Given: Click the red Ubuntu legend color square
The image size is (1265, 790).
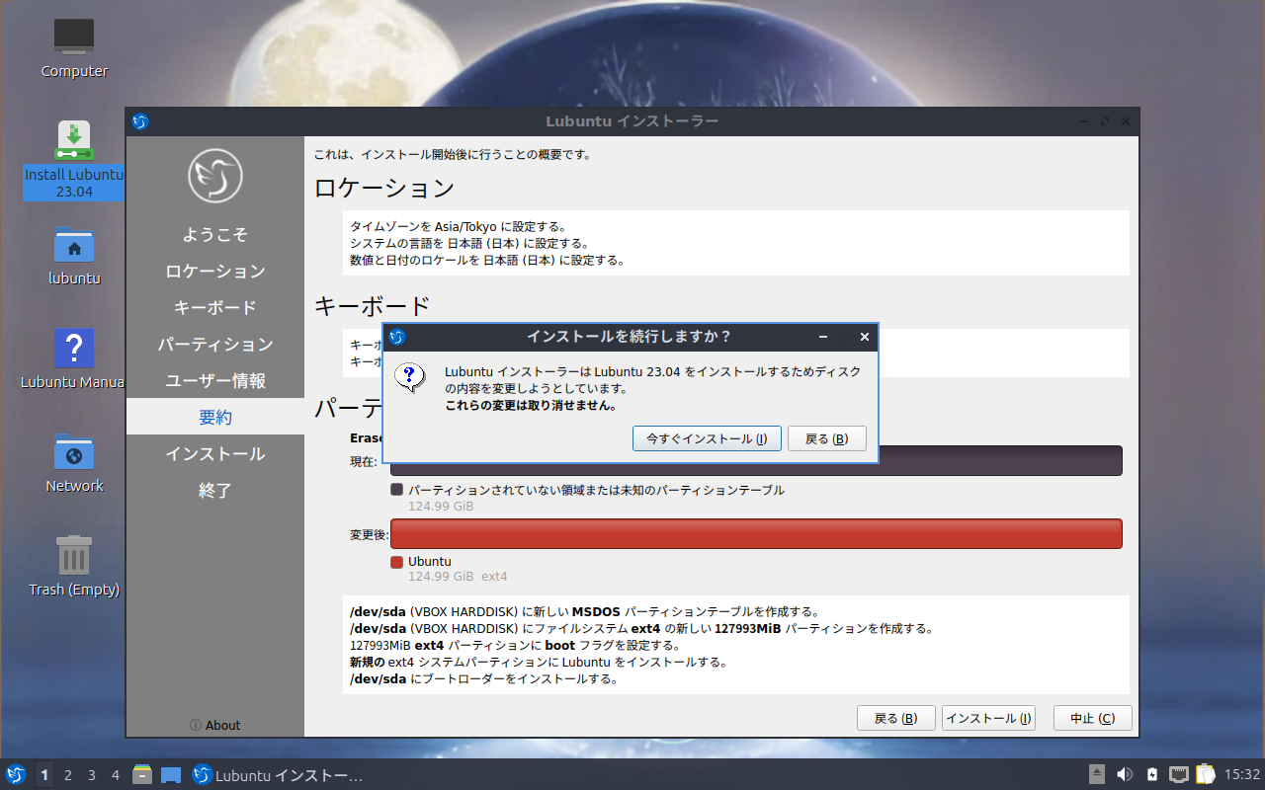Looking at the screenshot, I should coord(397,562).
